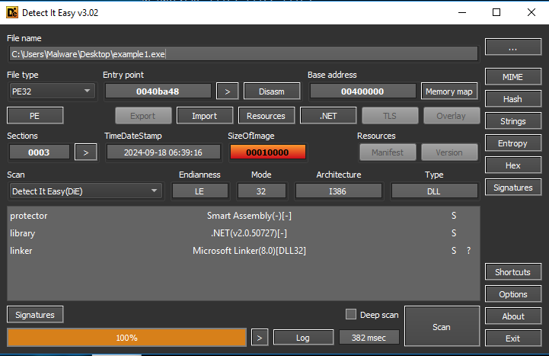Click the S link in linker row
The width and height of the screenshot is (549, 356).
(454, 251)
